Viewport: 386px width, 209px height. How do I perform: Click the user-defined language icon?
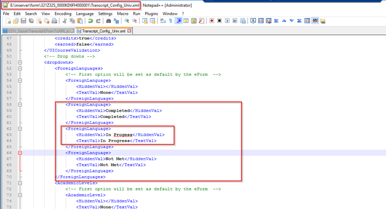(186, 21)
